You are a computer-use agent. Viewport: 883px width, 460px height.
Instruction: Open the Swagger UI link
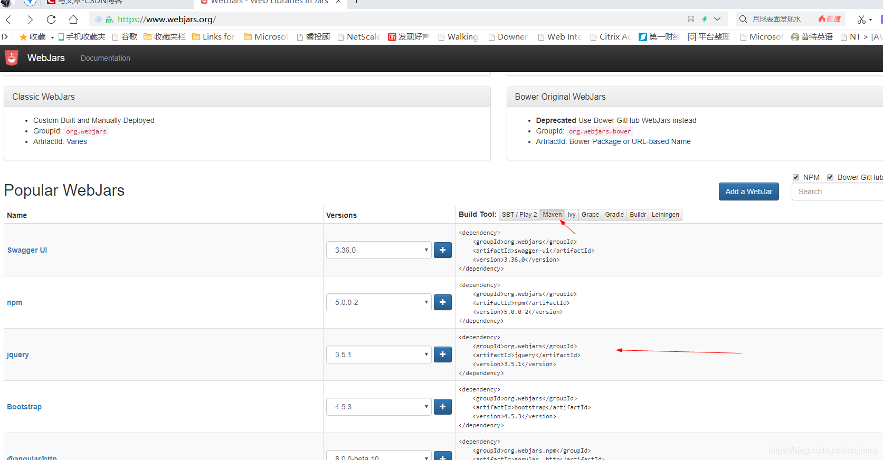[x=27, y=250]
